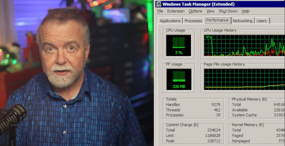Open the Shut Down menu
The width and height of the screenshot is (285, 146).
228,11
